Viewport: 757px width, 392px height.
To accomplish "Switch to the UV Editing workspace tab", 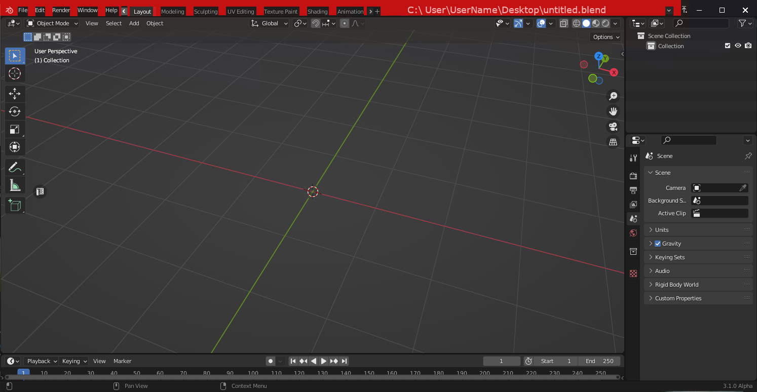I will pos(241,11).
